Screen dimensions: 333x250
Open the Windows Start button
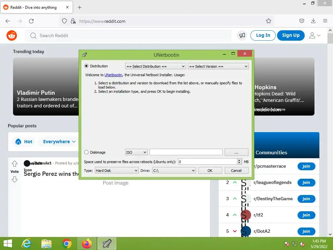[8, 243]
